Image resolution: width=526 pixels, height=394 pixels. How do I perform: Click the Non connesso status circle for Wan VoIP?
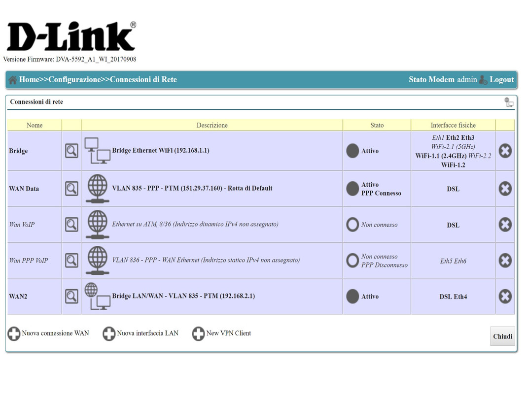coord(352,225)
